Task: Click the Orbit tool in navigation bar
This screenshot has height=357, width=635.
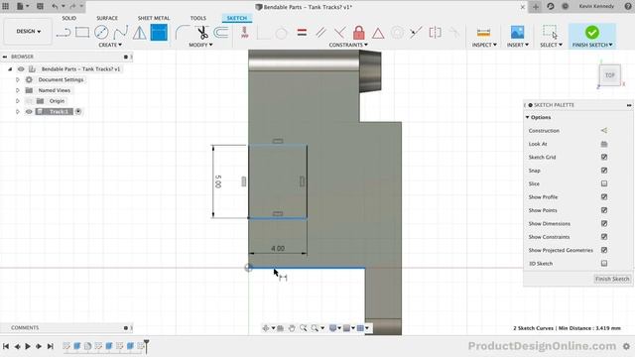Action: [x=266, y=328]
